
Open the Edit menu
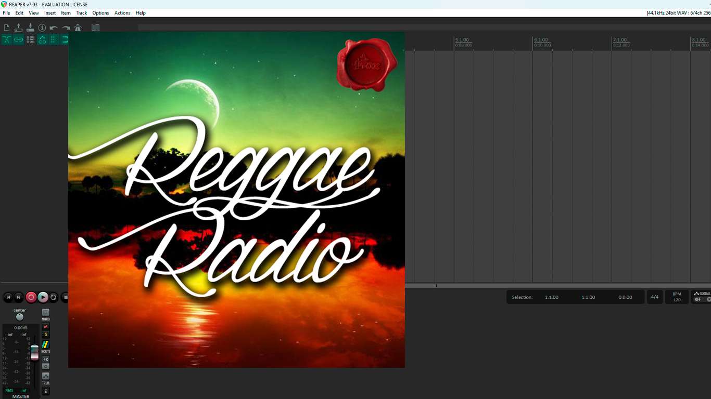point(19,13)
